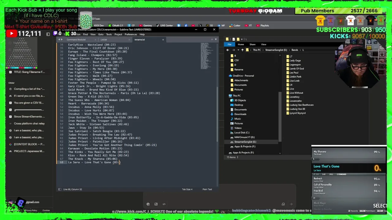Click the Back arrow in File Explorer
Viewport: 392px width, 220px height.
[228, 50]
